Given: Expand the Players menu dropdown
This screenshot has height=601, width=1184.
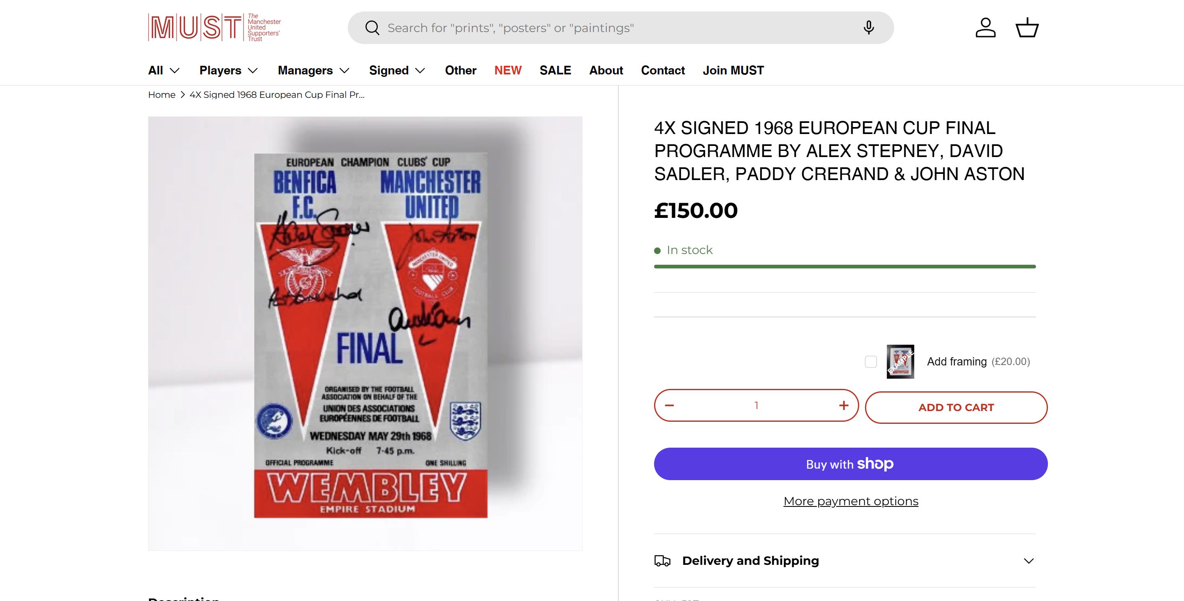Looking at the screenshot, I should (x=229, y=70).
